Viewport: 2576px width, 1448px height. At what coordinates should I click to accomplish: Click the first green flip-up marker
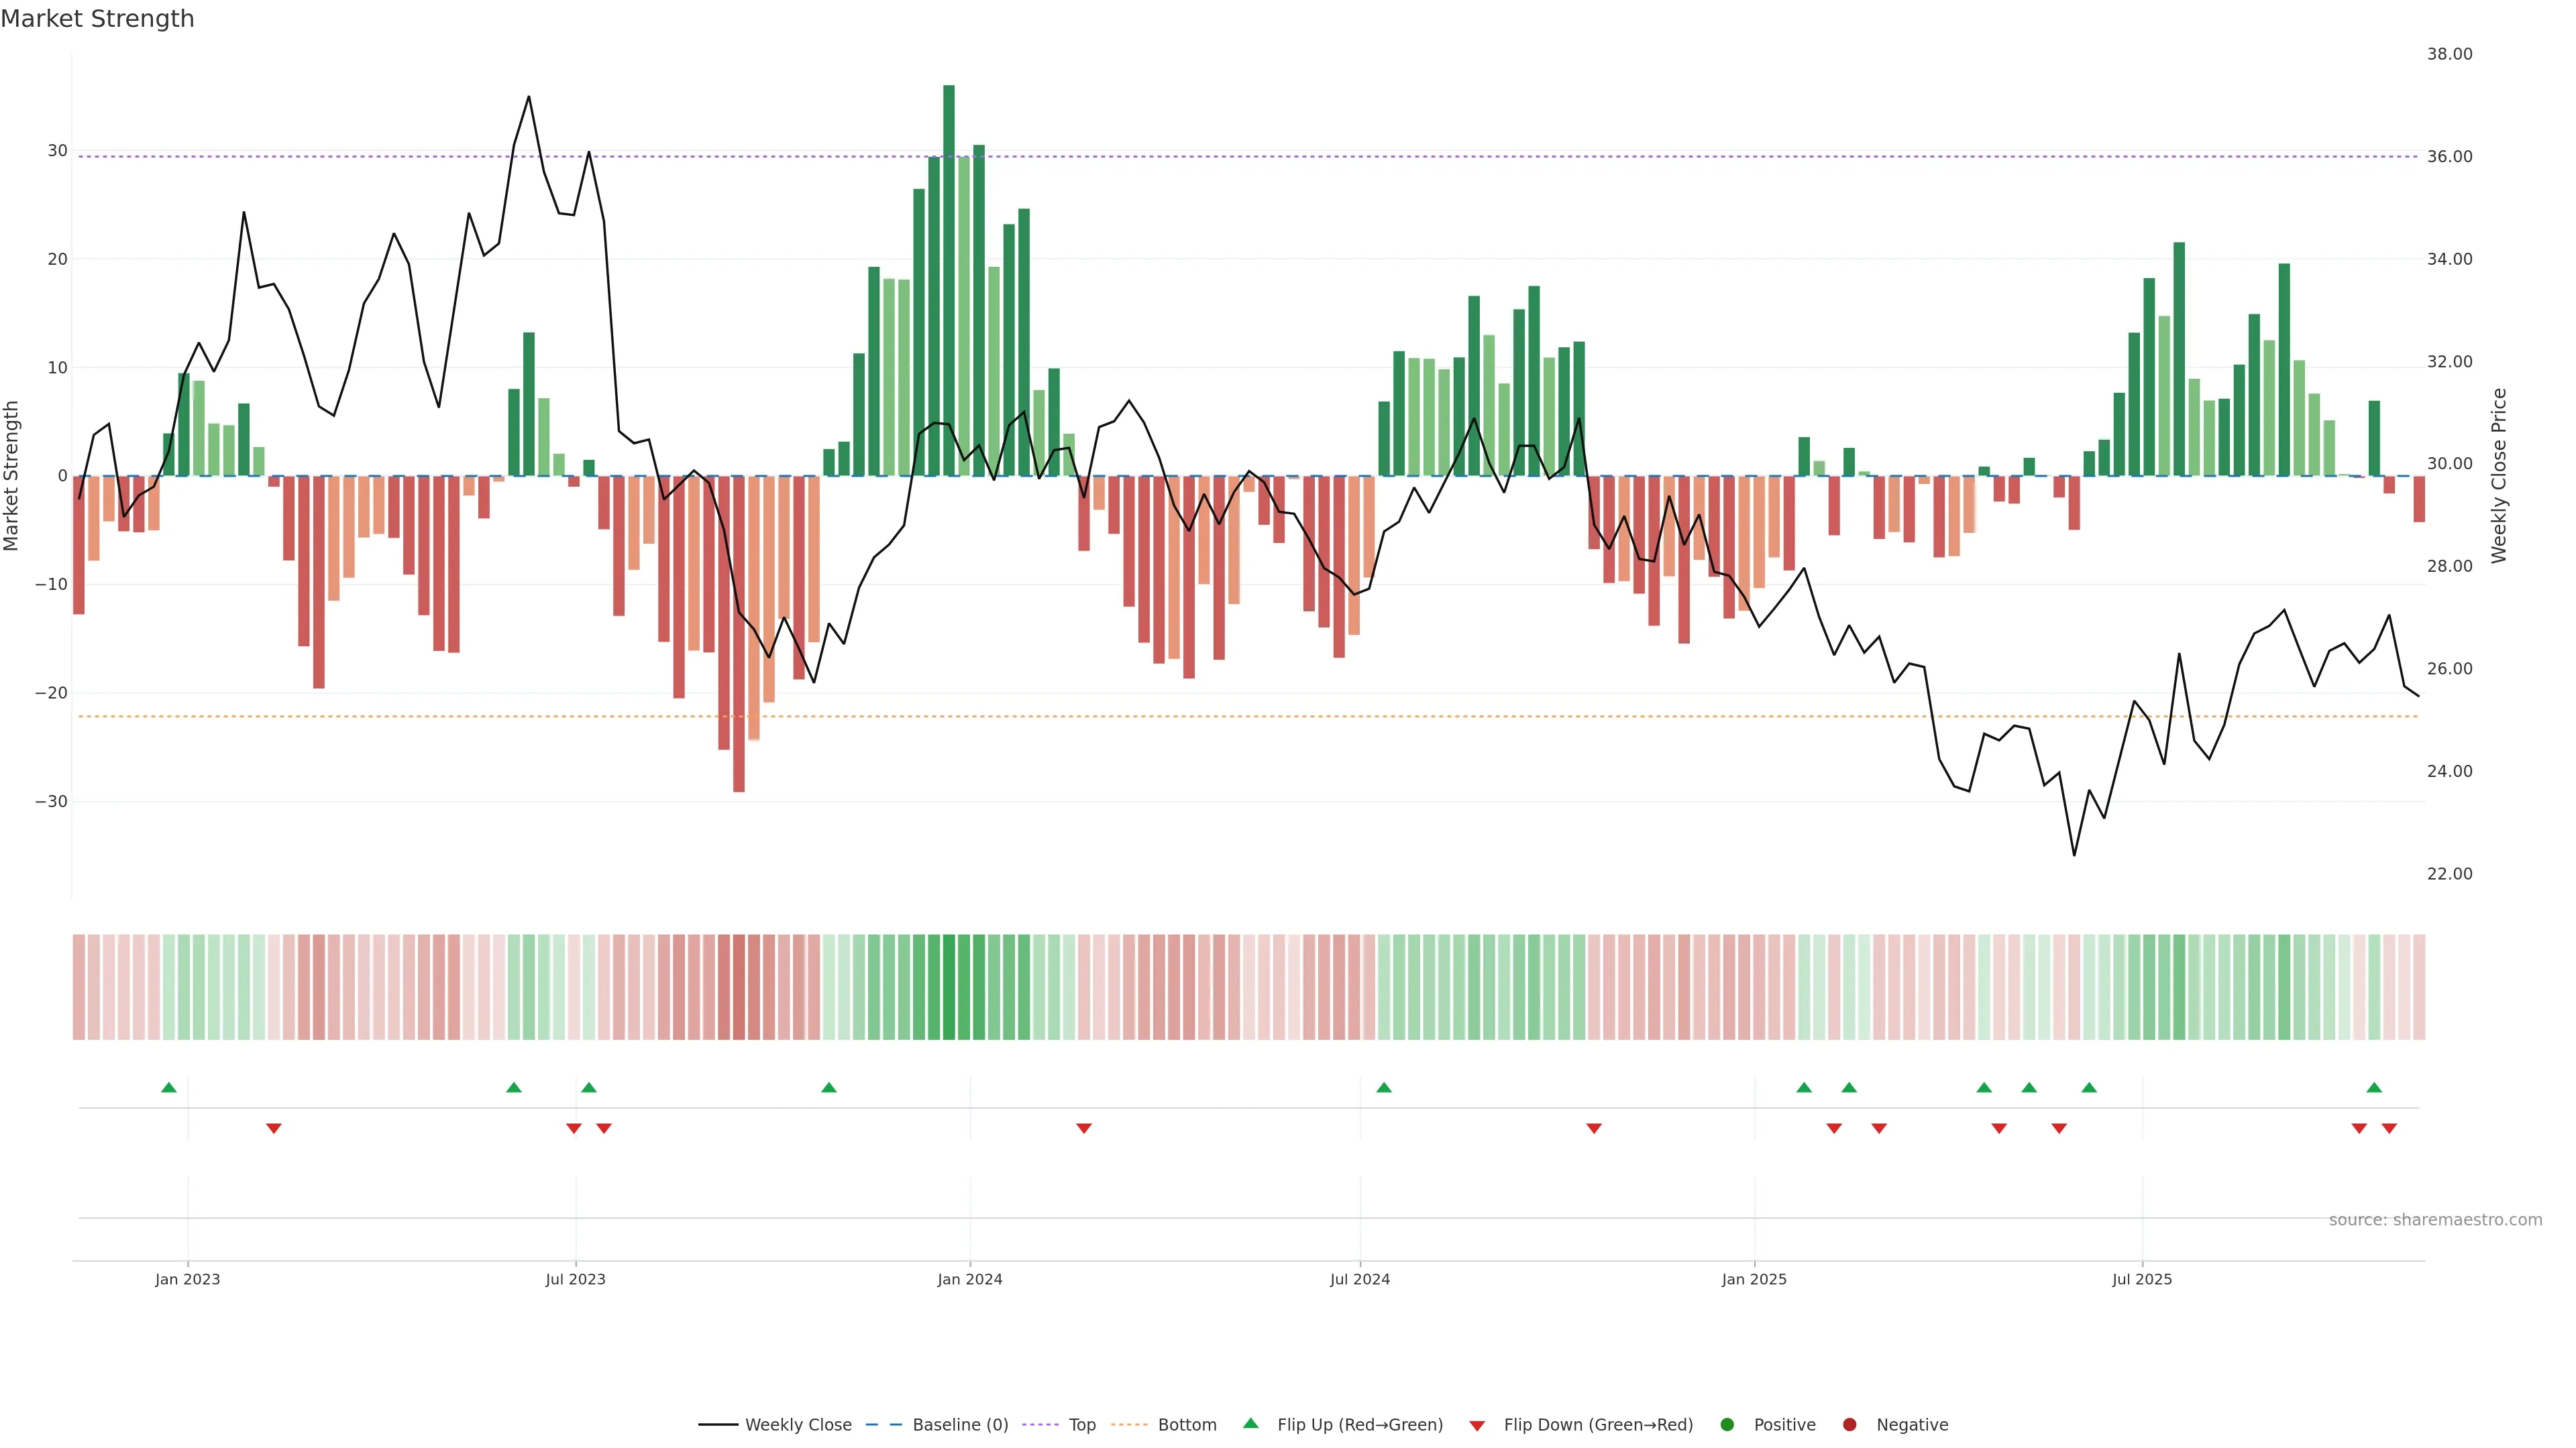169,1087
